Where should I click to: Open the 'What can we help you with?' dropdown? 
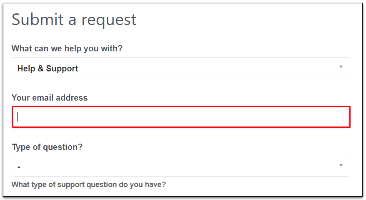pyautogui.click(x=180, y=68)
